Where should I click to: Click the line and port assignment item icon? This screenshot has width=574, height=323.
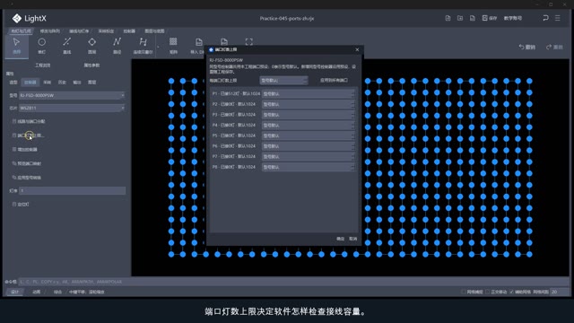[14, 121]
